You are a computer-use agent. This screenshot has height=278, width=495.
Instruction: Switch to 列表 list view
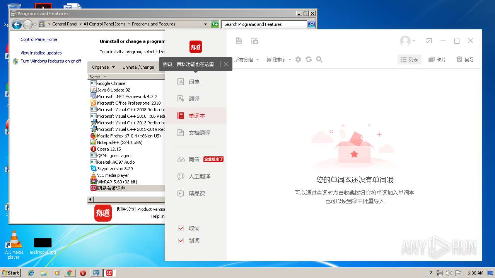410,59
